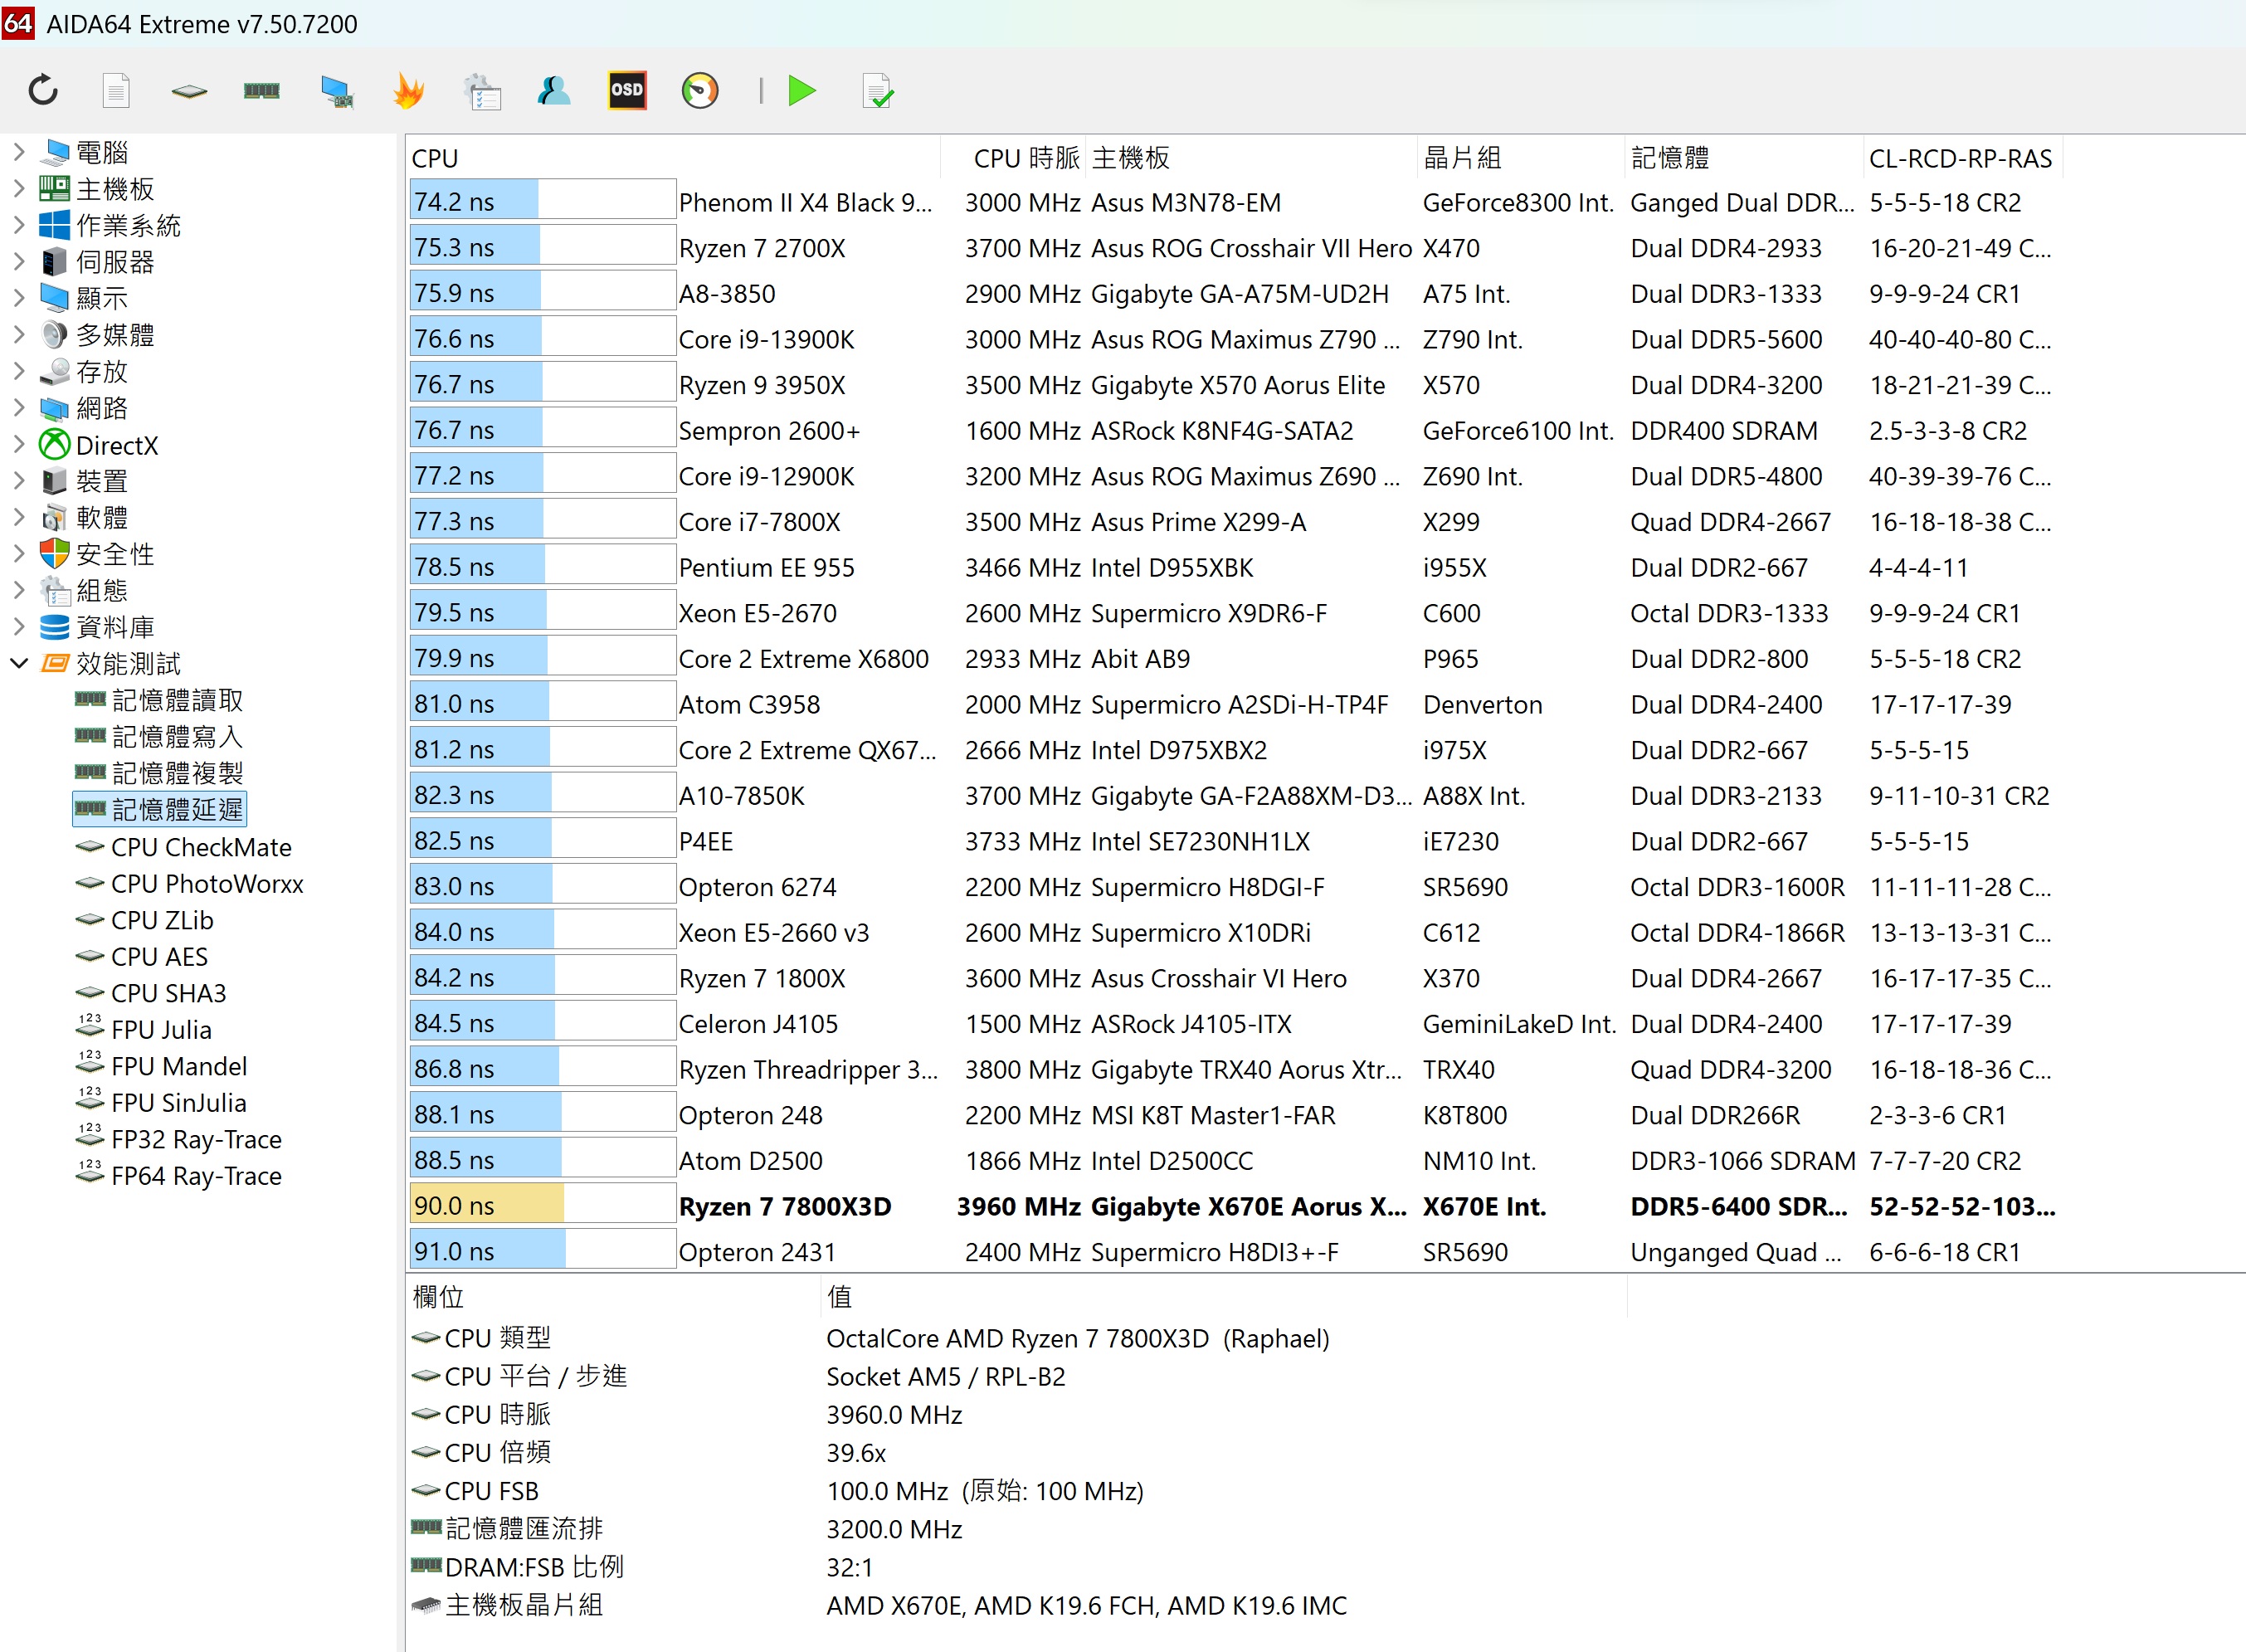2246x1652 pixels.
Task: Expand the DirectX tree node
Action: pos(18,444)
